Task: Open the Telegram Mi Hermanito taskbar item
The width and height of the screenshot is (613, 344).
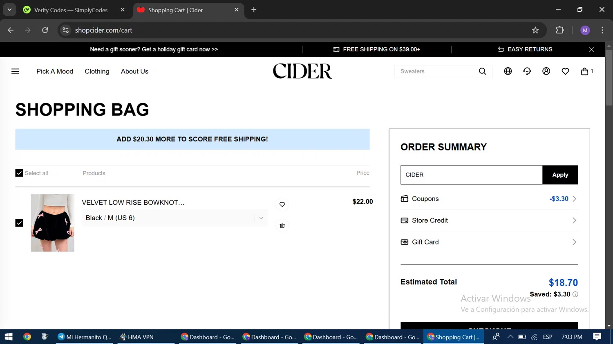Action: point(85,337)
